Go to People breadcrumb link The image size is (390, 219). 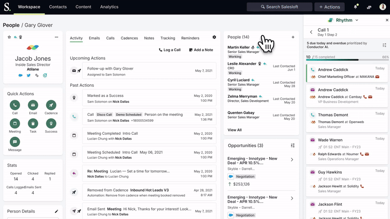coord(11,25)
